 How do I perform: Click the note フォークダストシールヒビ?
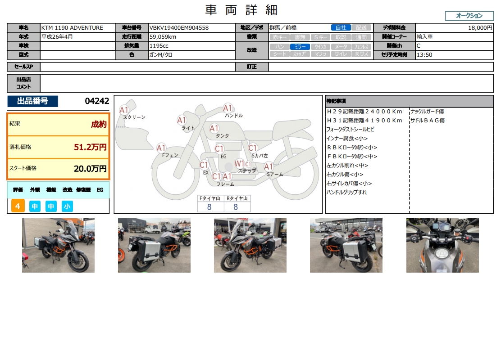pyautogui.click(x=350, y=129)
